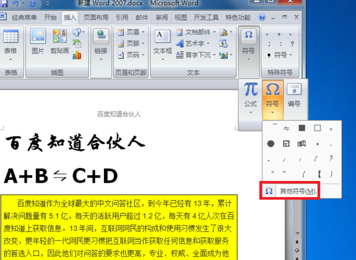Click the 艺术字 WordArt button
The width and height of the screenshot is (356, 260).
(x=193, y=43)
